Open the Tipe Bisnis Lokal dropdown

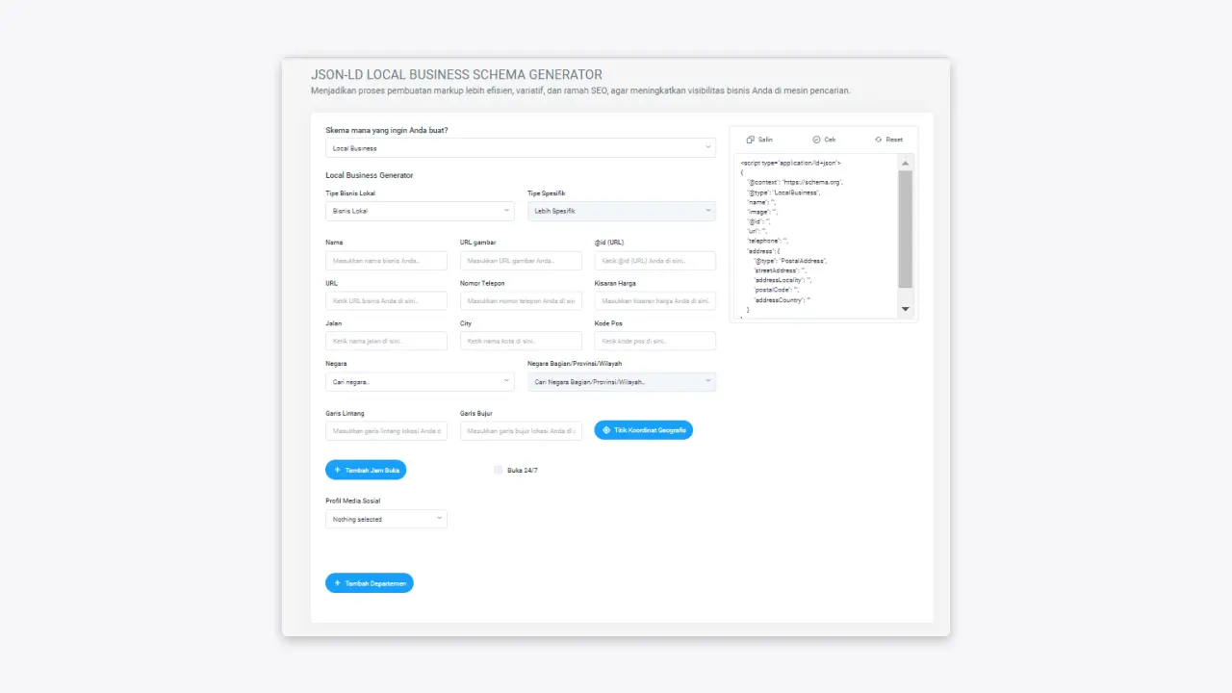point(419,211)
